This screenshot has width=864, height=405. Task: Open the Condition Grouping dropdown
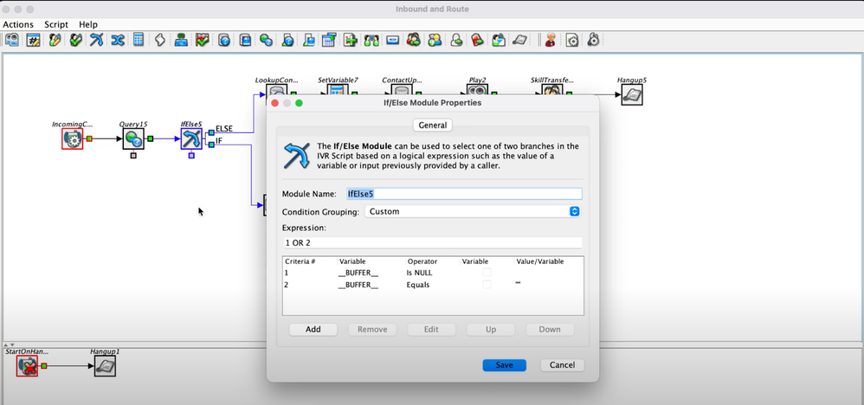(x=472, y=212)
